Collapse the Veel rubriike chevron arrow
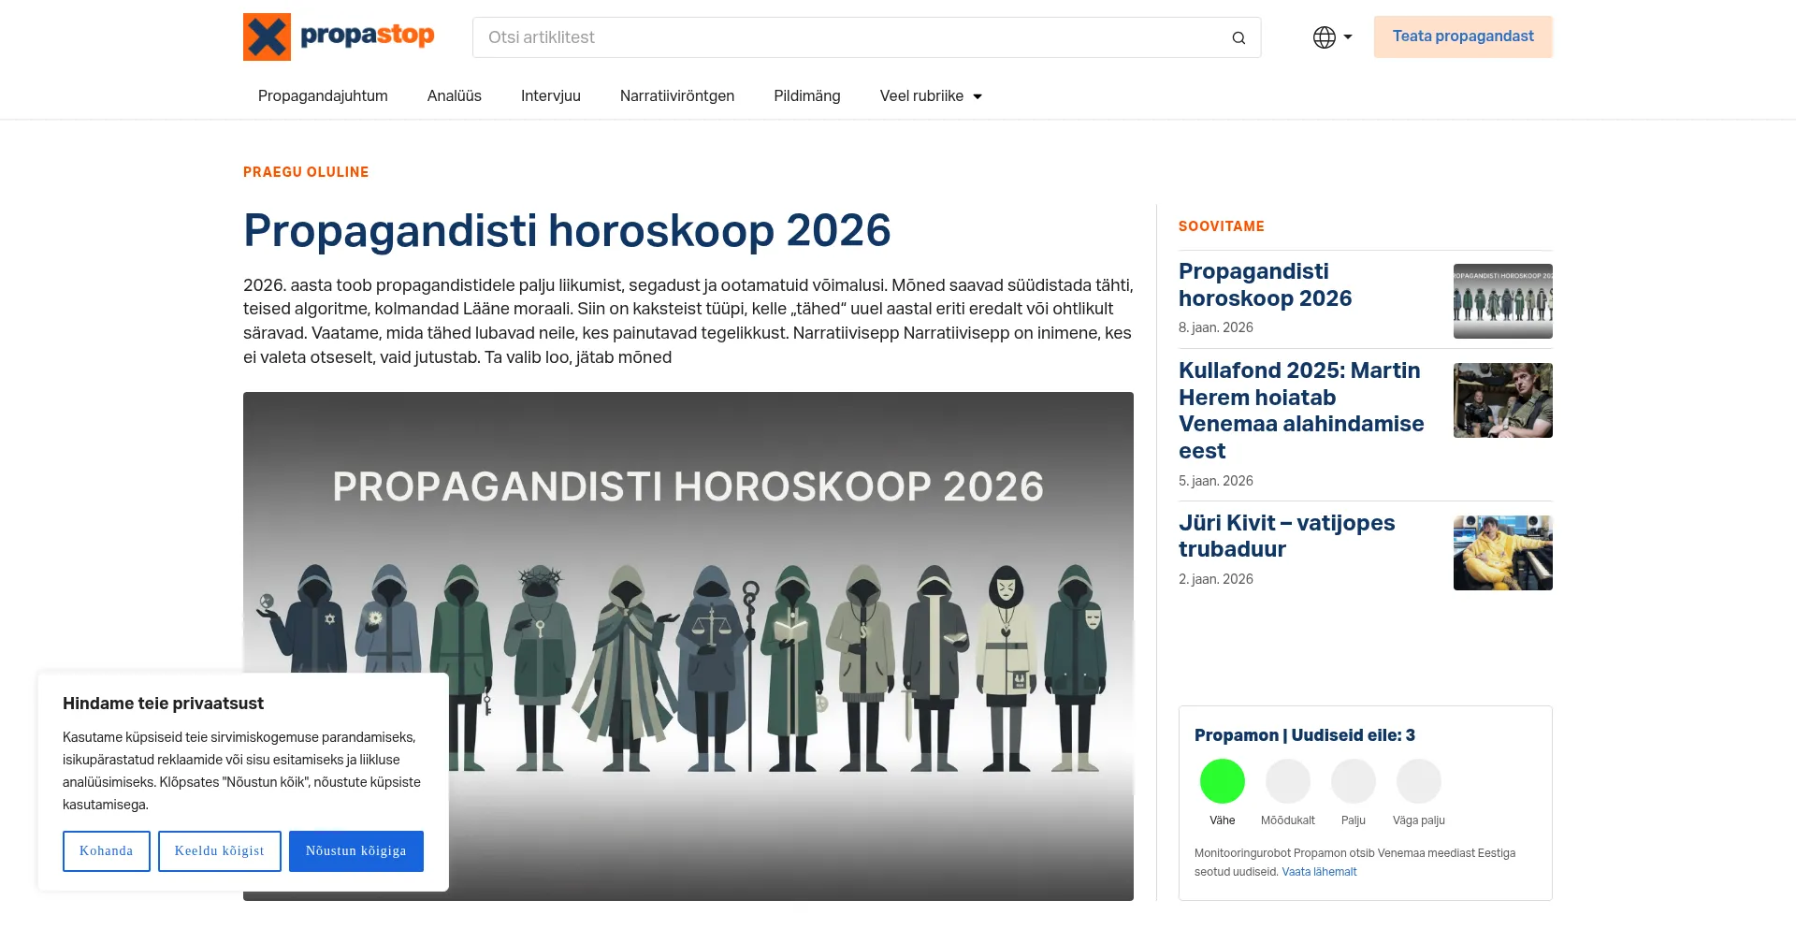 [978, 96]
